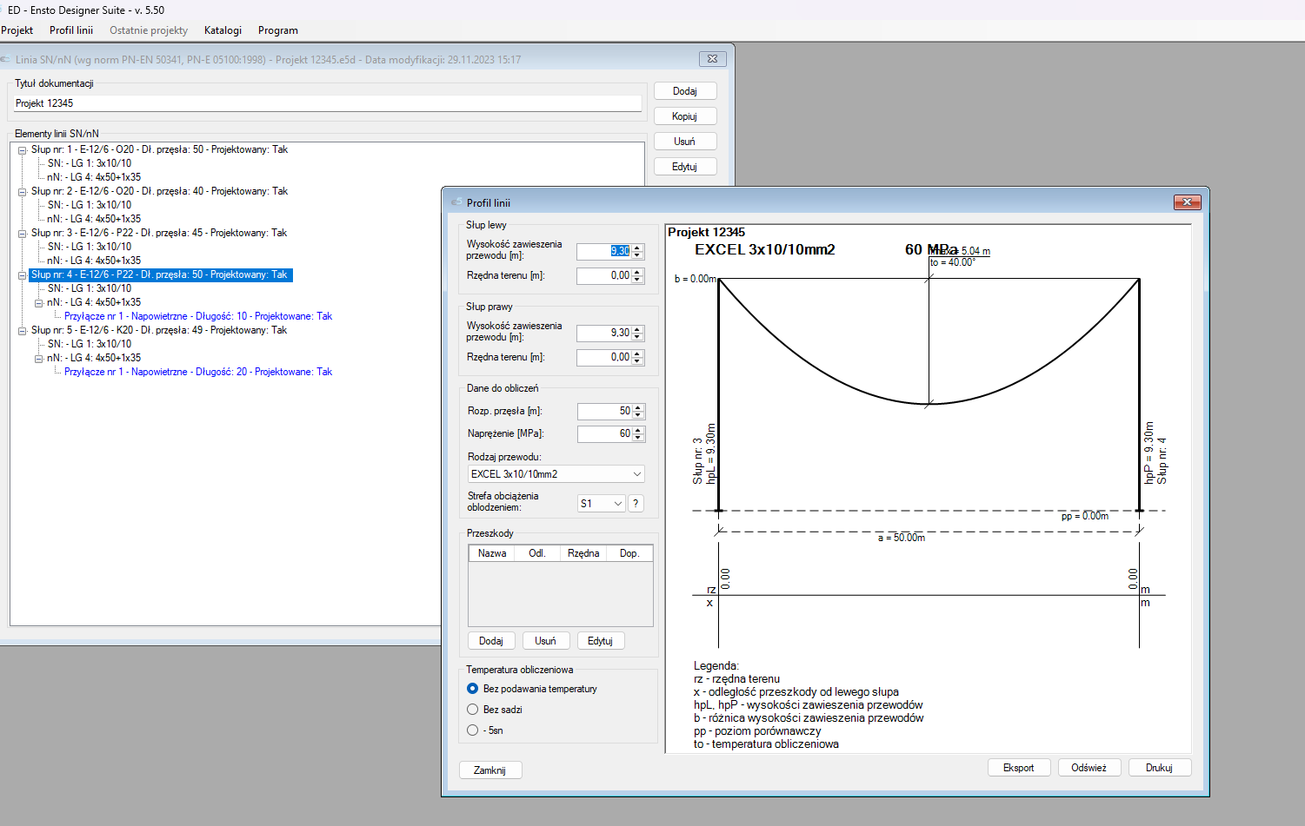Select Przyłącze nr 1 with Długość: 20
The width and height of the screenshot is (1305, 826).
coord(198,372)
